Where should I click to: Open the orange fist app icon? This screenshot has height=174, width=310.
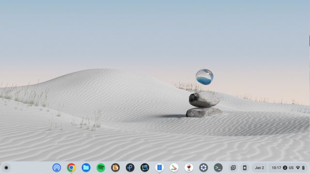click(115, 168)
